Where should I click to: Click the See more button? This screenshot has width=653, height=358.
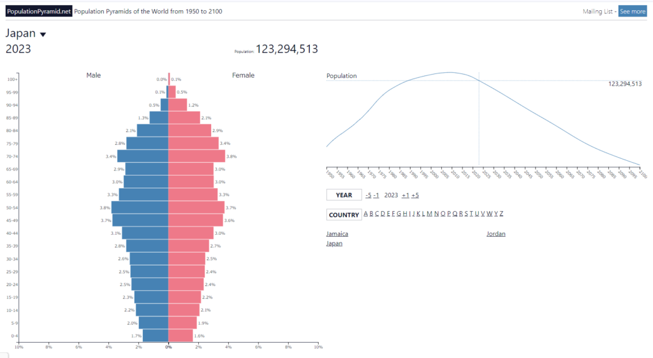632,11
